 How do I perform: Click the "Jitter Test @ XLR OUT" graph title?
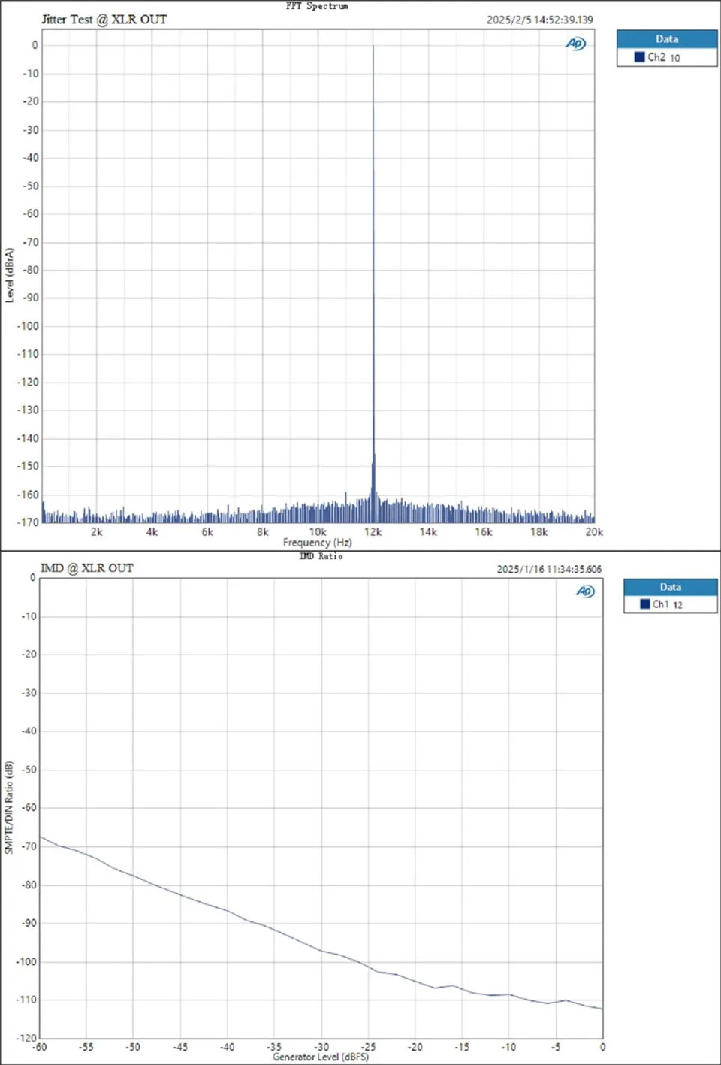click(x=104, y=20)
